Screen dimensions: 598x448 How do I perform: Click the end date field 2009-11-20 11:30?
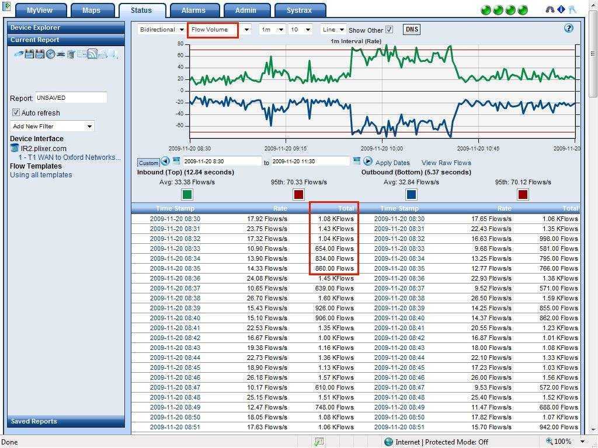311,161
